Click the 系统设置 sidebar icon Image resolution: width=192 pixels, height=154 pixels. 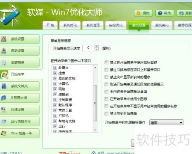coord(3,39)
